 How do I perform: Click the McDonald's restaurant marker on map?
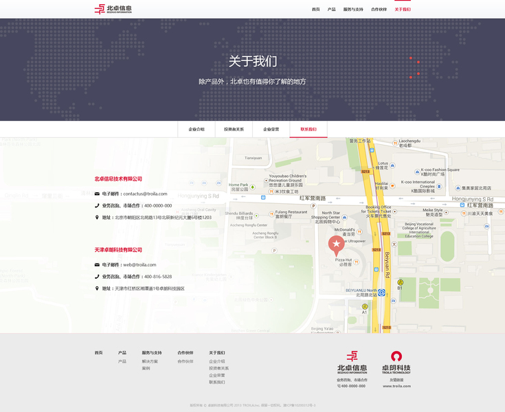[x=359, y=232]
